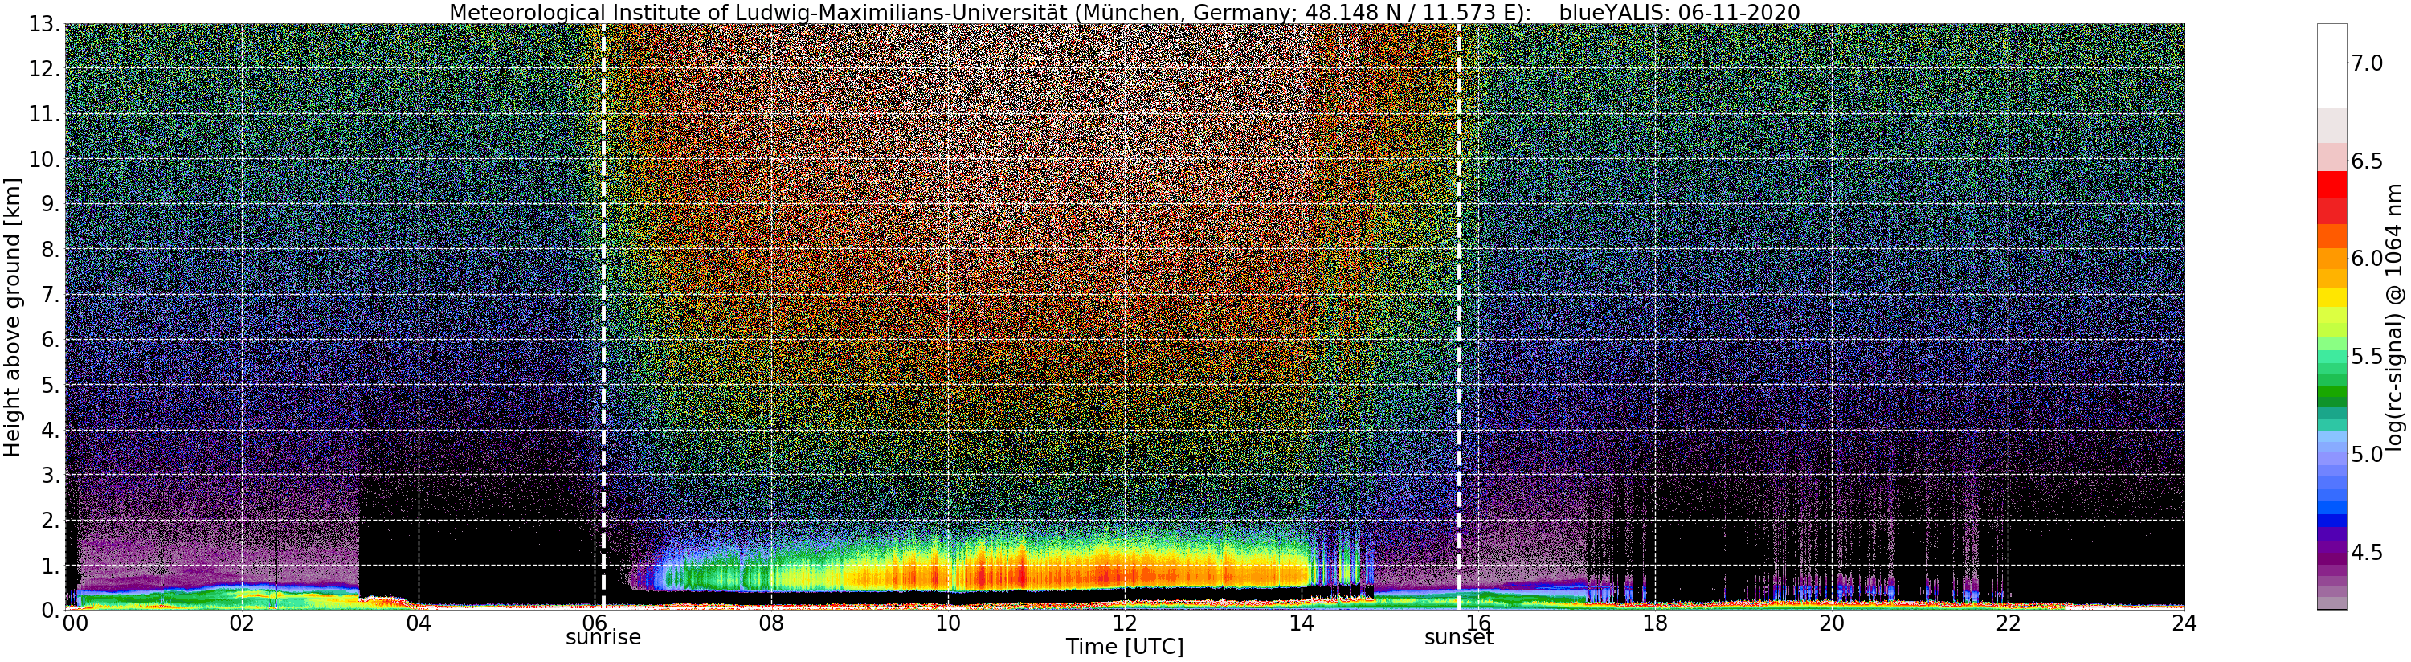Select the x-axis tick label '02'
Screen dimensions: 2411x662
click(242, 623)
